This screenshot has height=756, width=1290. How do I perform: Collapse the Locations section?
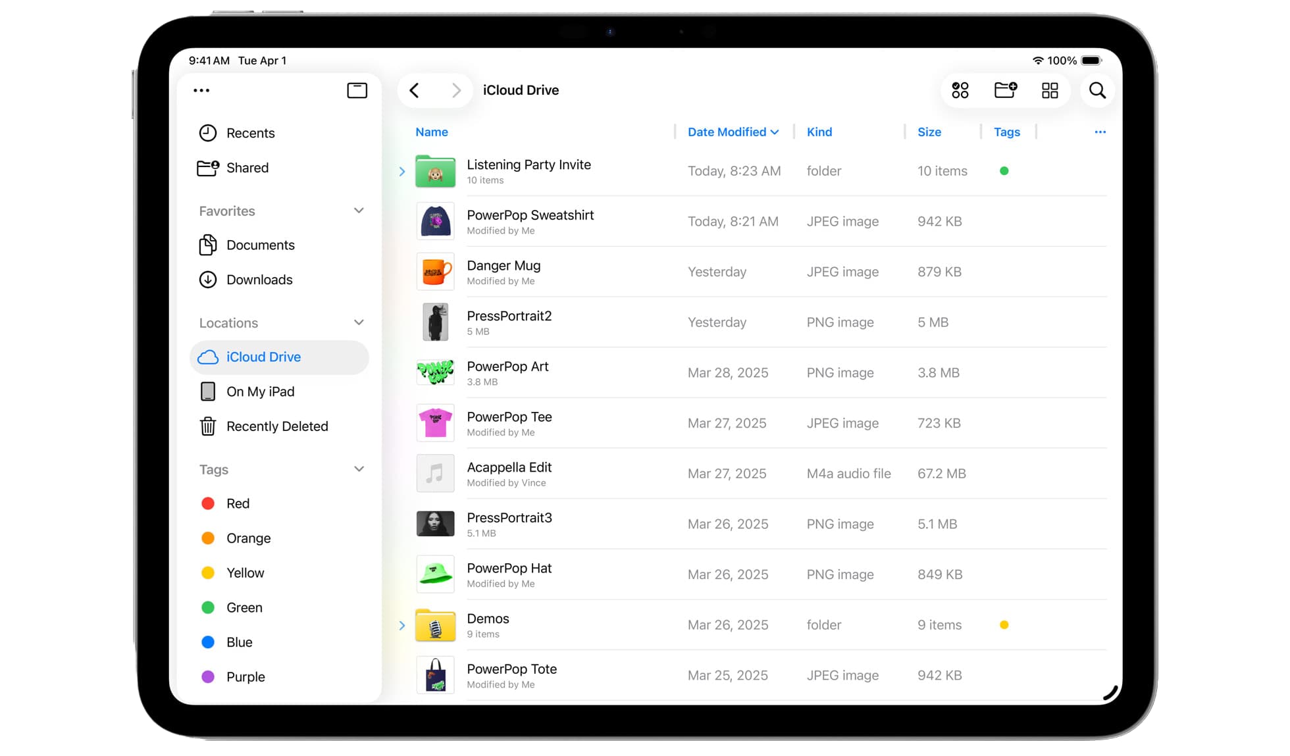(359, 322)
